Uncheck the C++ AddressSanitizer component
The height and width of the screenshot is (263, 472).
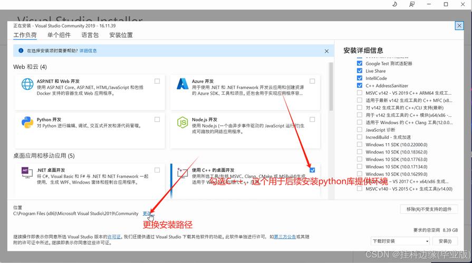point(360,86)
